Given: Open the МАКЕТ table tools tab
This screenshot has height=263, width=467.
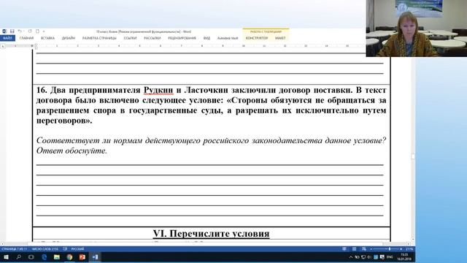Looking at the screenshot, I should [280, 38].
